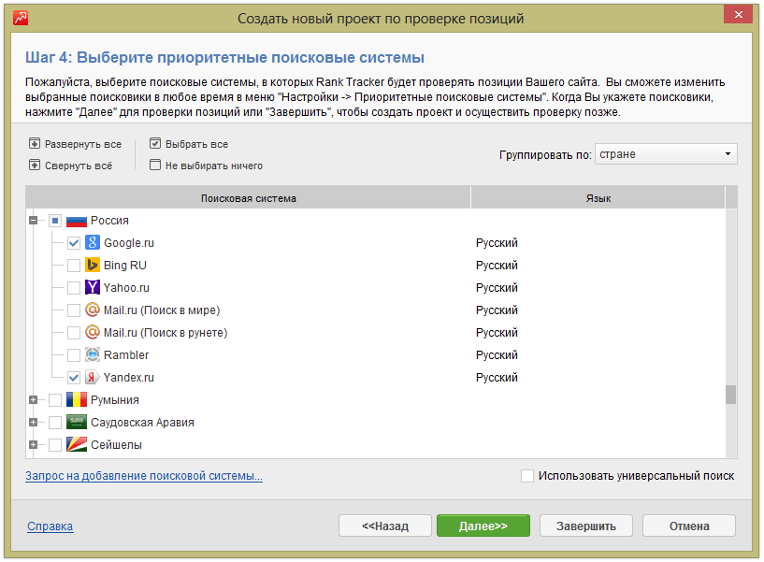This screenshot has height=562, width=764.
Task: Expand the Саудовская Аравия tree node
Action: 33,422
